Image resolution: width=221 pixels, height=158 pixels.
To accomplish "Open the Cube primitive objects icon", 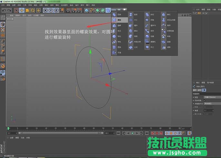I will (86, 10).
